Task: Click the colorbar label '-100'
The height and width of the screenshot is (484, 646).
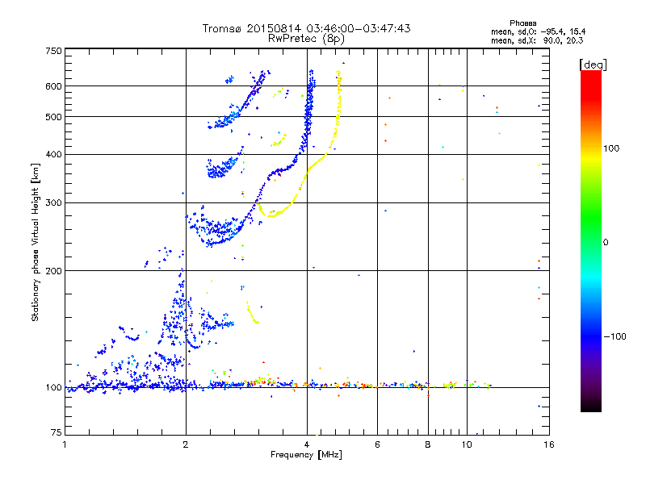Action: click(615, 336)
